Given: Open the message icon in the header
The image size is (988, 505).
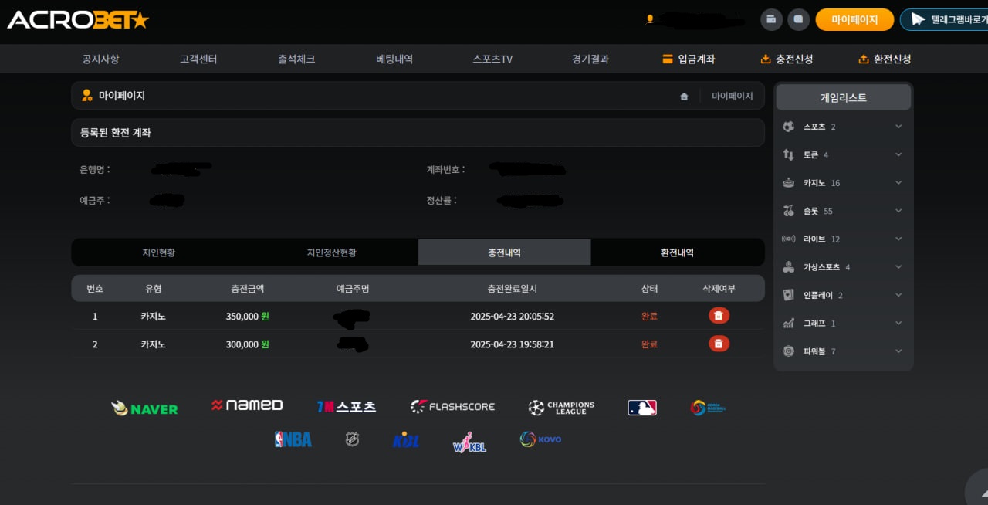Looking at the screenshot, I should click(x=798, y=19).
